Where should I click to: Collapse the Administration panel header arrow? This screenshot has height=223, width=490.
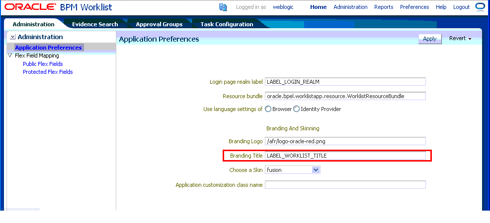coord(12,37)
